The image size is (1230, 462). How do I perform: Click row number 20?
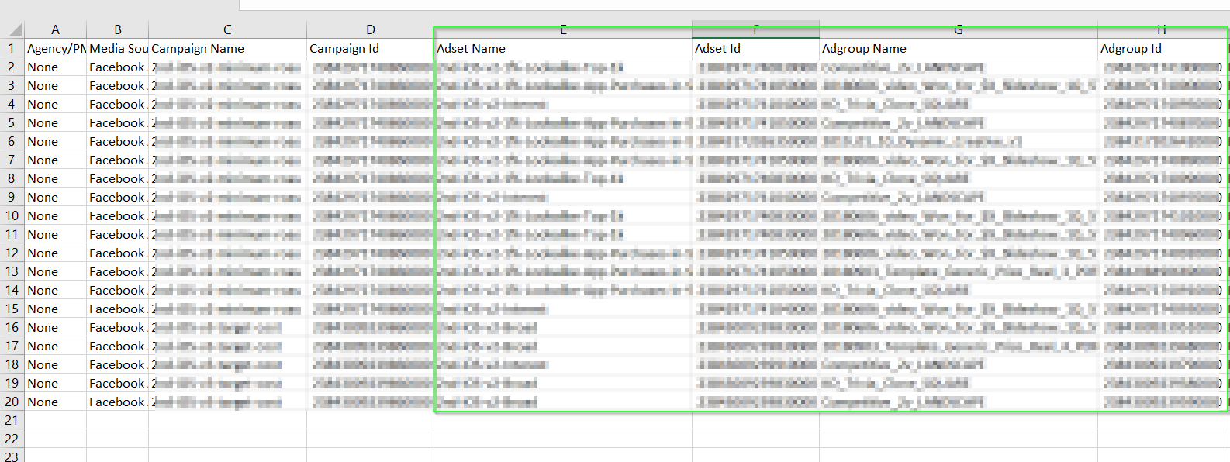click(x=12, y=402)
